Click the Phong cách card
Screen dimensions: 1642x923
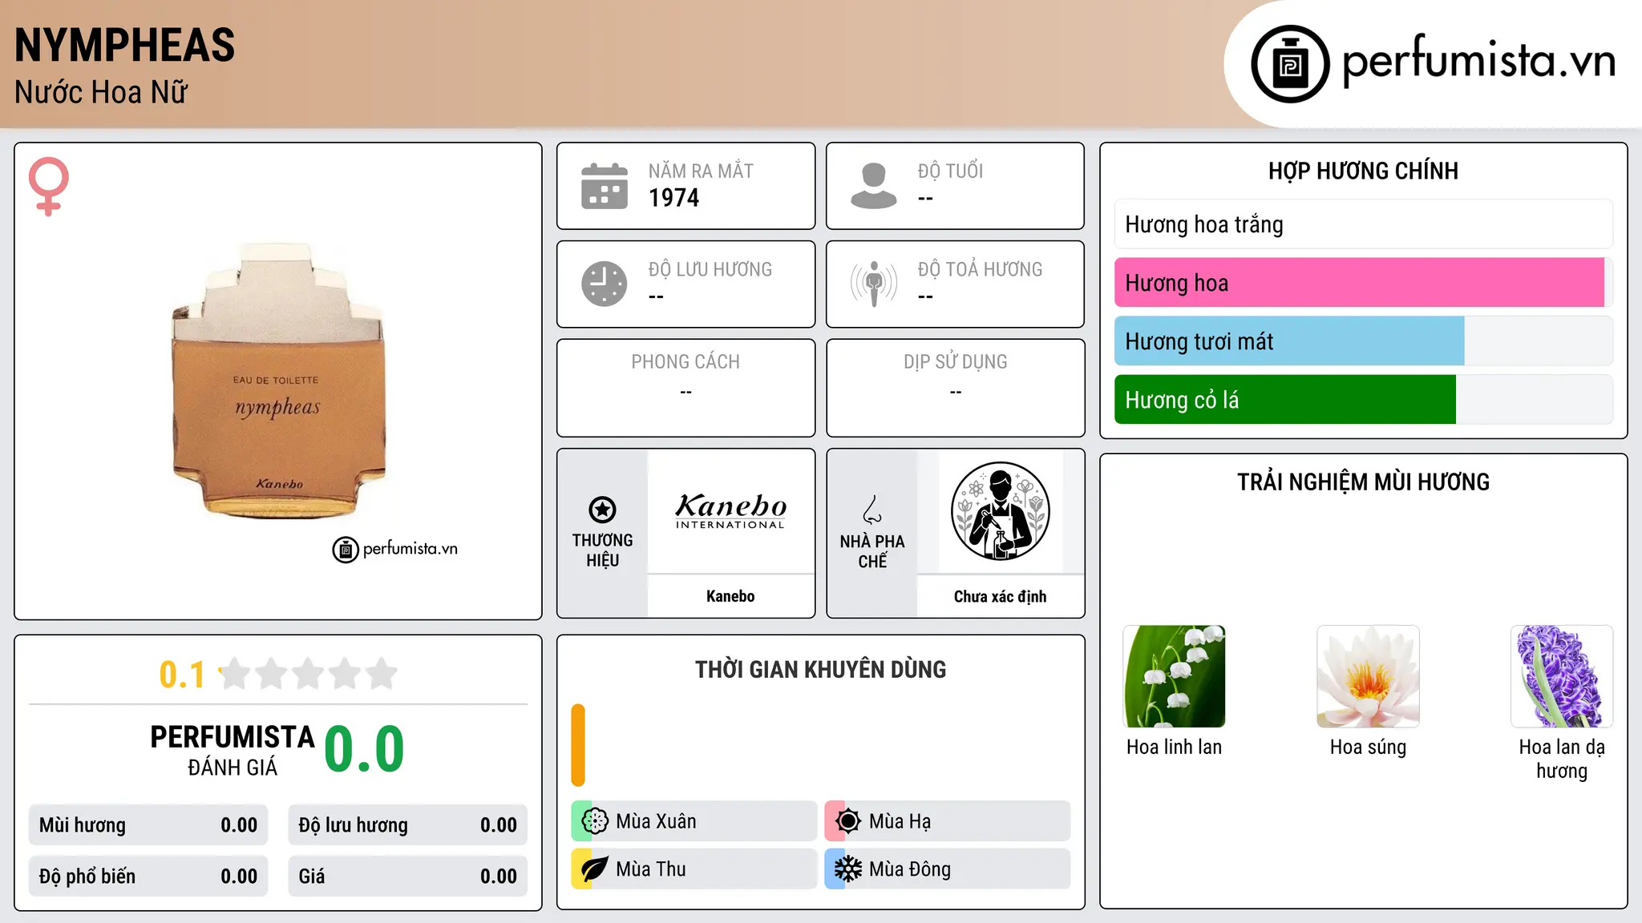(686, 388)
